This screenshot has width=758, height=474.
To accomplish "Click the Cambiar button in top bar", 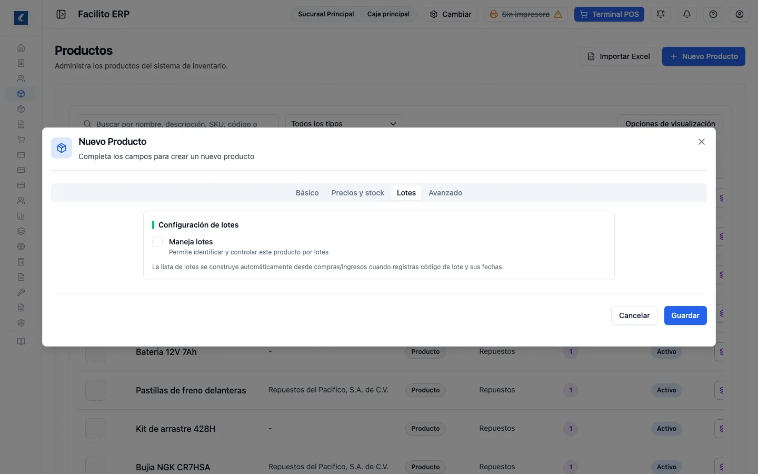I will 451,14.
